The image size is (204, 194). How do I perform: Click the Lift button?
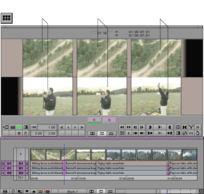(191, 127)
